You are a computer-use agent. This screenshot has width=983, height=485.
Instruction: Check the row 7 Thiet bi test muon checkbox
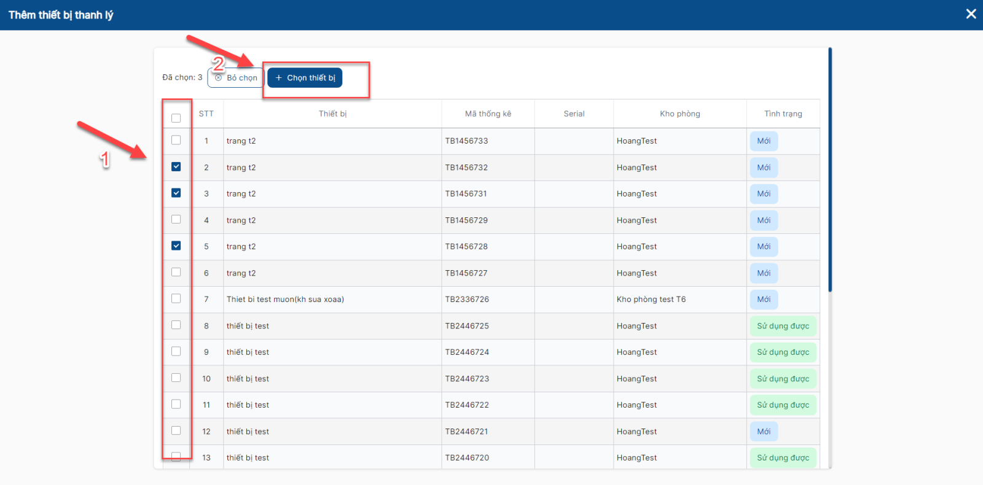click(x=176, y=298)
